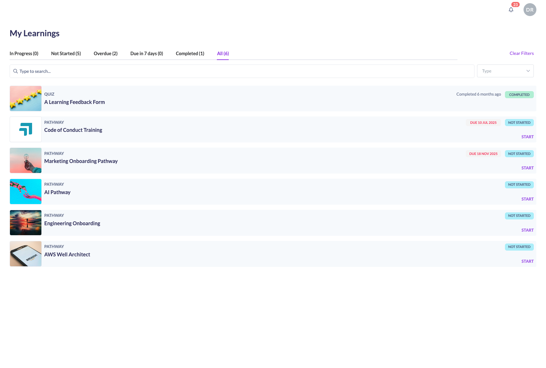Start the AI Pathway course
The width and height of the screenshot is (546, 368).
[527, 199]
